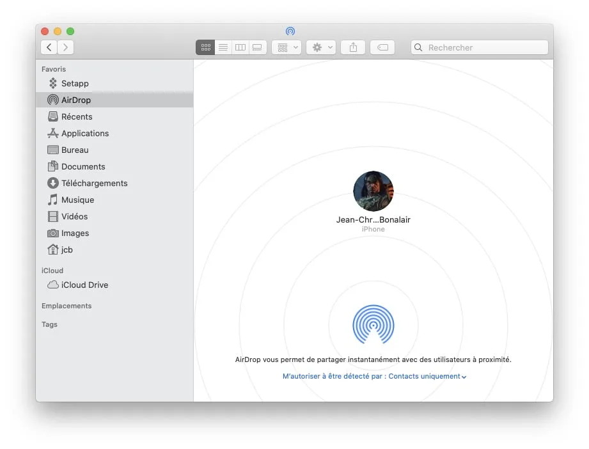This screenshot has height=449, width=589.
Task: Click the iCloud section header
Action: 52,271
